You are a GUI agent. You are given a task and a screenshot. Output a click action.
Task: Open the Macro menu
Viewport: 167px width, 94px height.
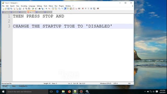pos(51,6)
